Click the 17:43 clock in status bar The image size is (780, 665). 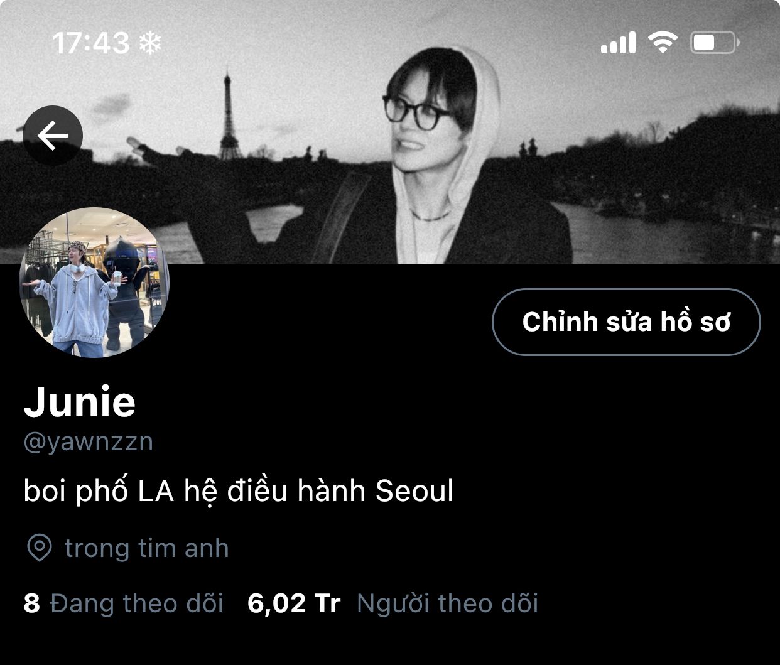(x=90, y=43)
